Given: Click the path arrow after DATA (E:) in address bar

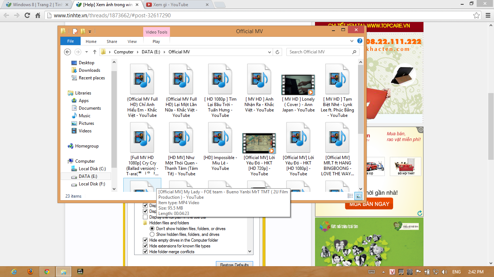Looking at the screenshot, I should [x=164, y=52].
